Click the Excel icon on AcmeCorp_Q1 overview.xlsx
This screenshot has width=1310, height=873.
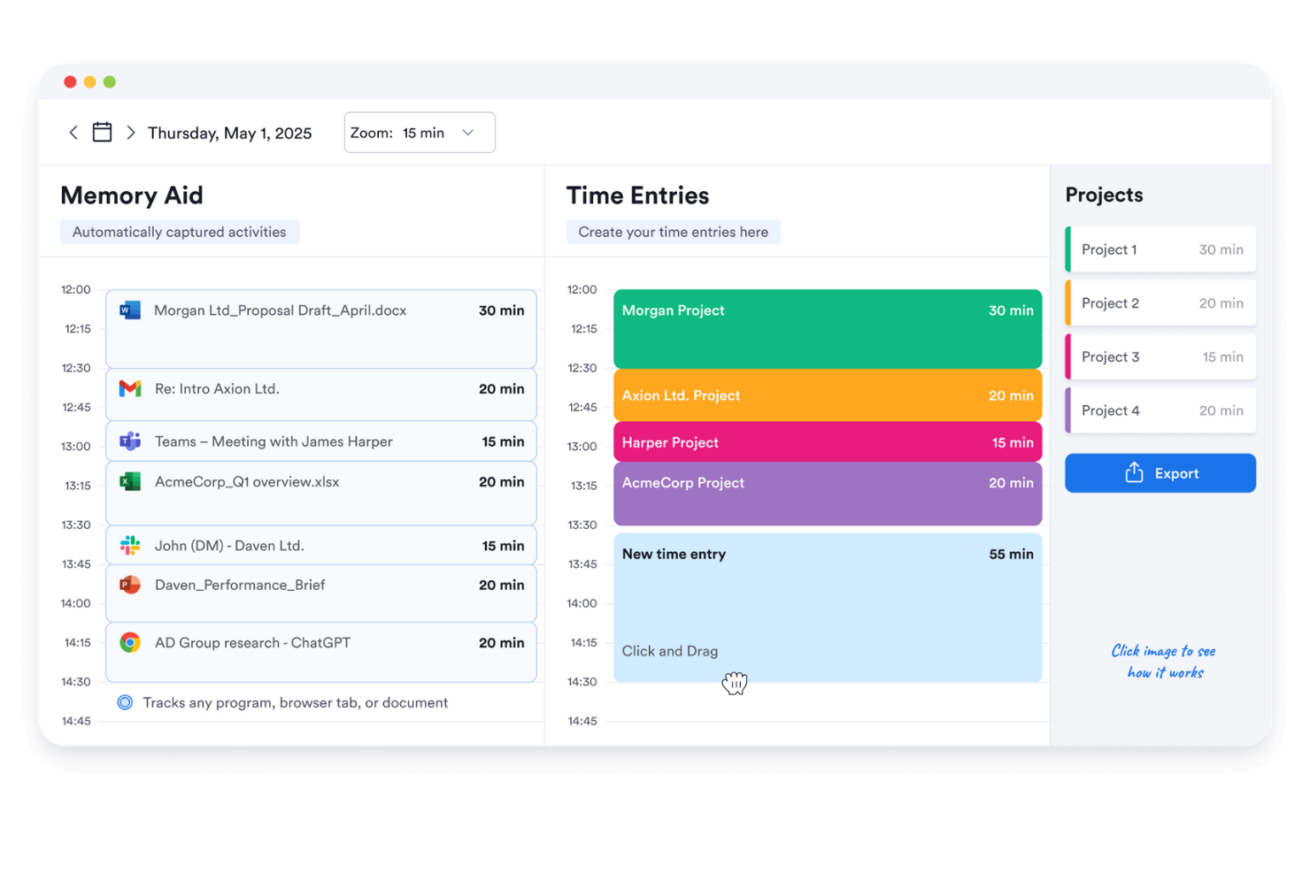(x=129, y=481)
